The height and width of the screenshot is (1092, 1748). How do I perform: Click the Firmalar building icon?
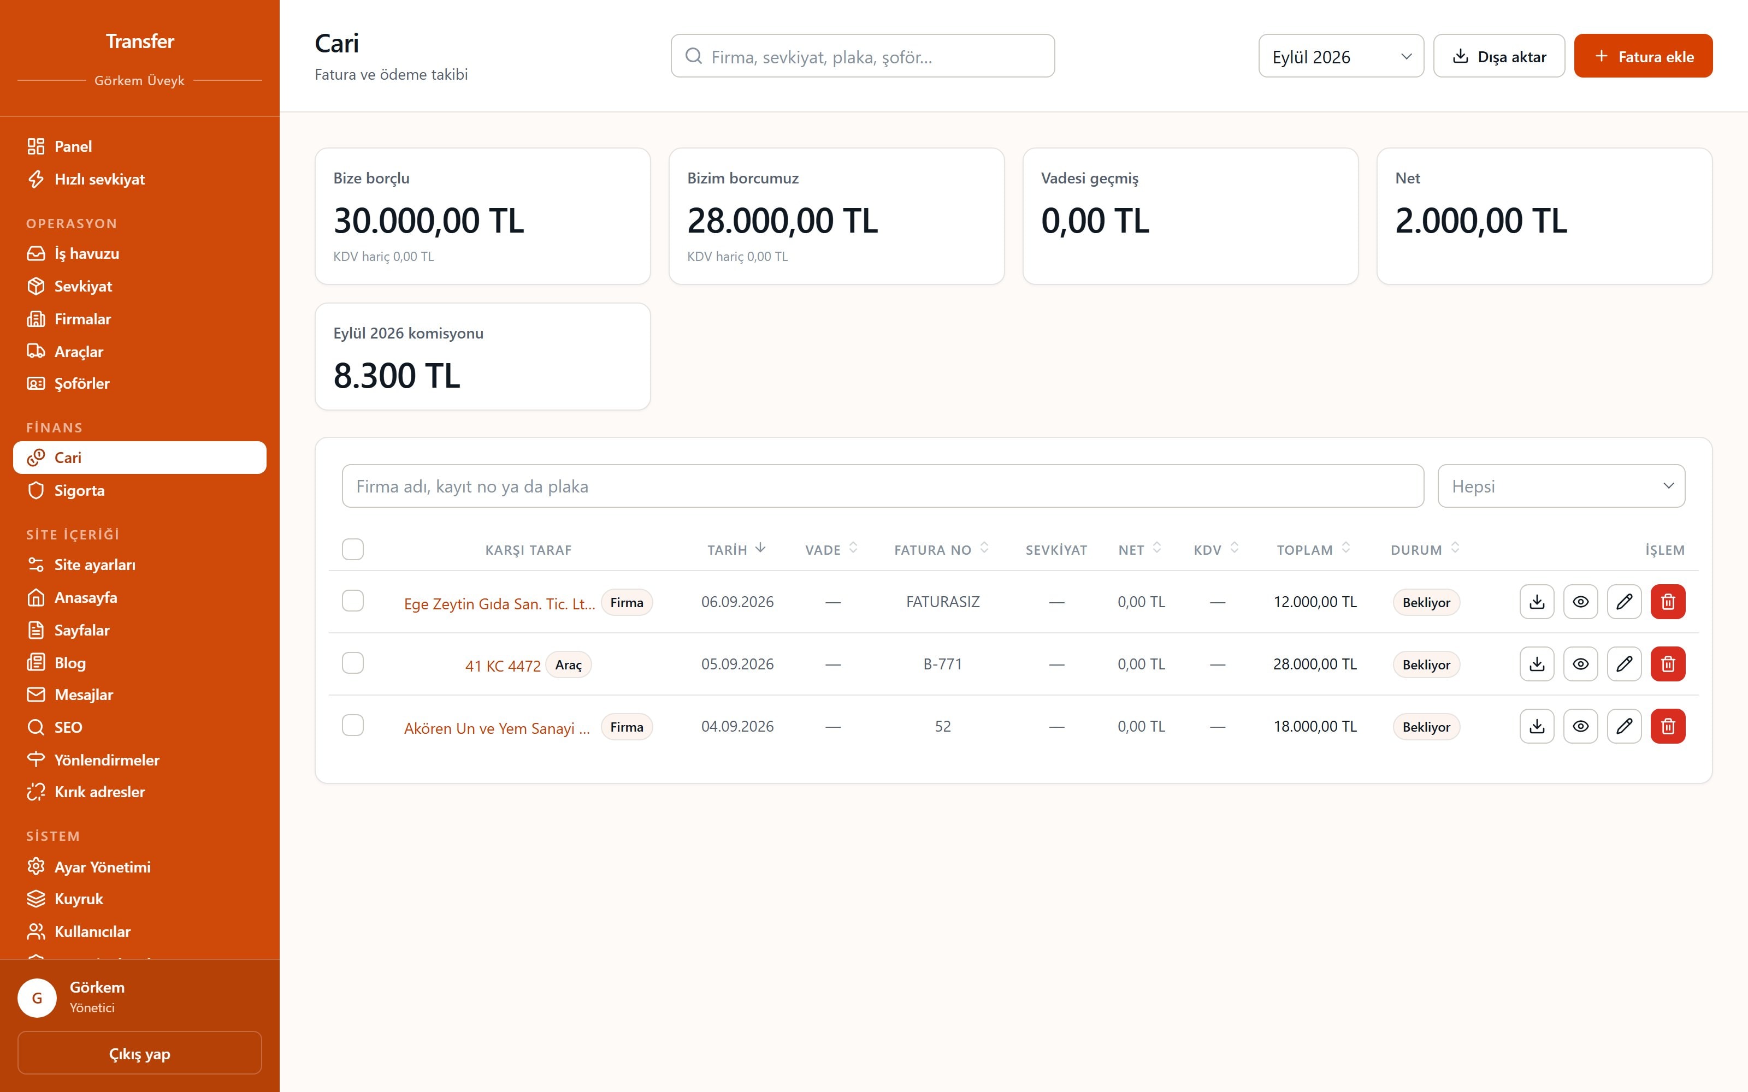pos(36,318)
